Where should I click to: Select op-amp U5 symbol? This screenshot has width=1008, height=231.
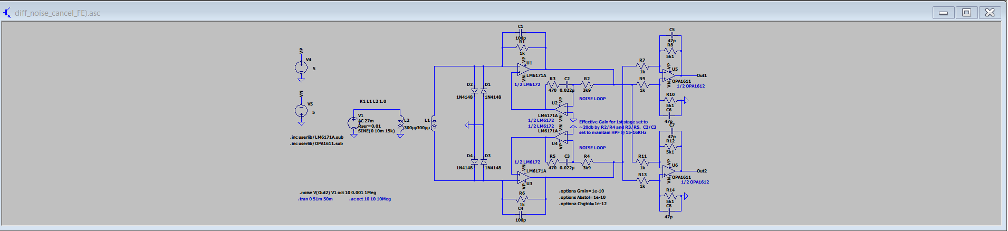point(669,75)
